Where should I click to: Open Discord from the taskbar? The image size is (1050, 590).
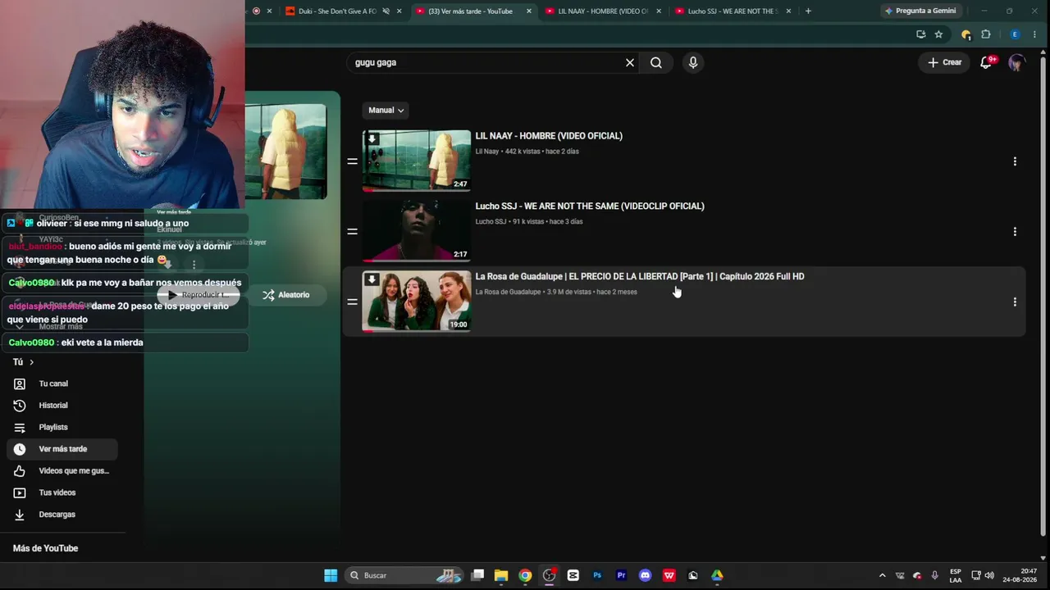pos(645,575)
